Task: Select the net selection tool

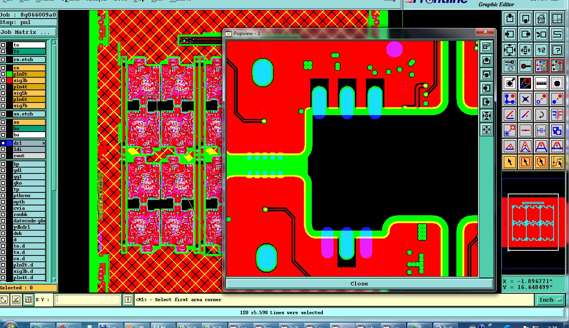Action: [557, 162]
